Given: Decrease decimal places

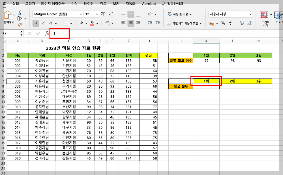Looking at the screenshot, I should coord(249,23).
